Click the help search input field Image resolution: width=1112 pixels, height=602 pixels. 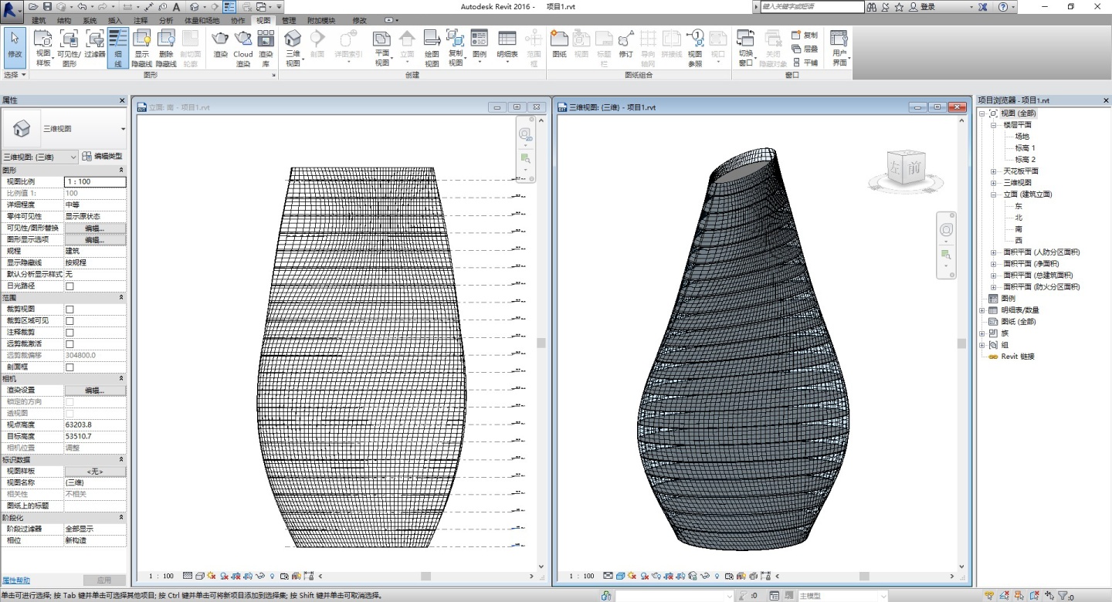point(812,6)
